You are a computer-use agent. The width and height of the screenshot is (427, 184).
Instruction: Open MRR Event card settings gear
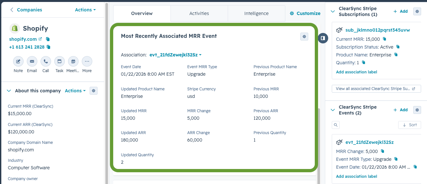(x=304, y=37)
